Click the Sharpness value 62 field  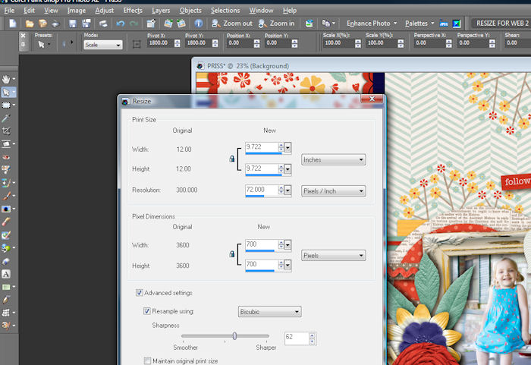tap(297, 338)
